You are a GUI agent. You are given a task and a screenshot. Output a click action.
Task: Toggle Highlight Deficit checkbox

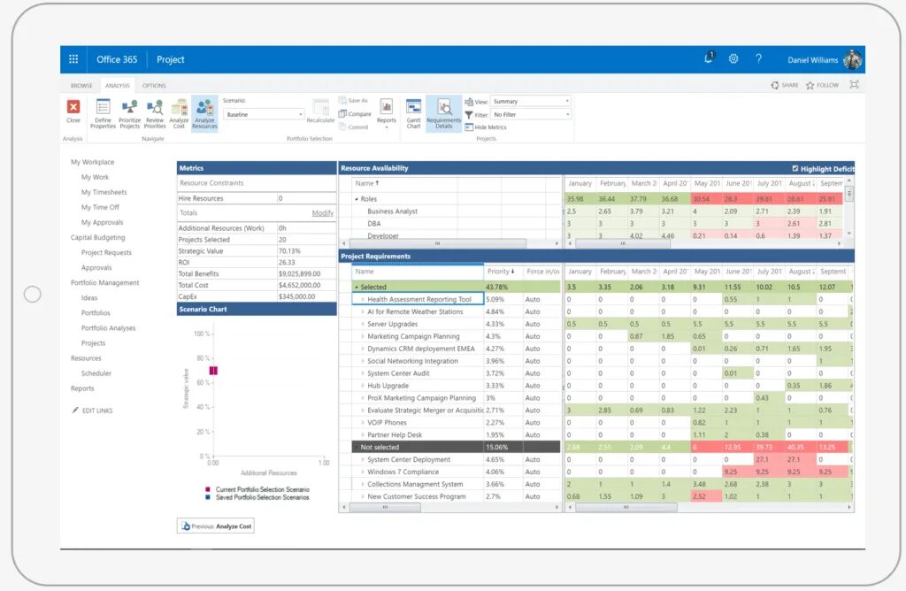795,168
